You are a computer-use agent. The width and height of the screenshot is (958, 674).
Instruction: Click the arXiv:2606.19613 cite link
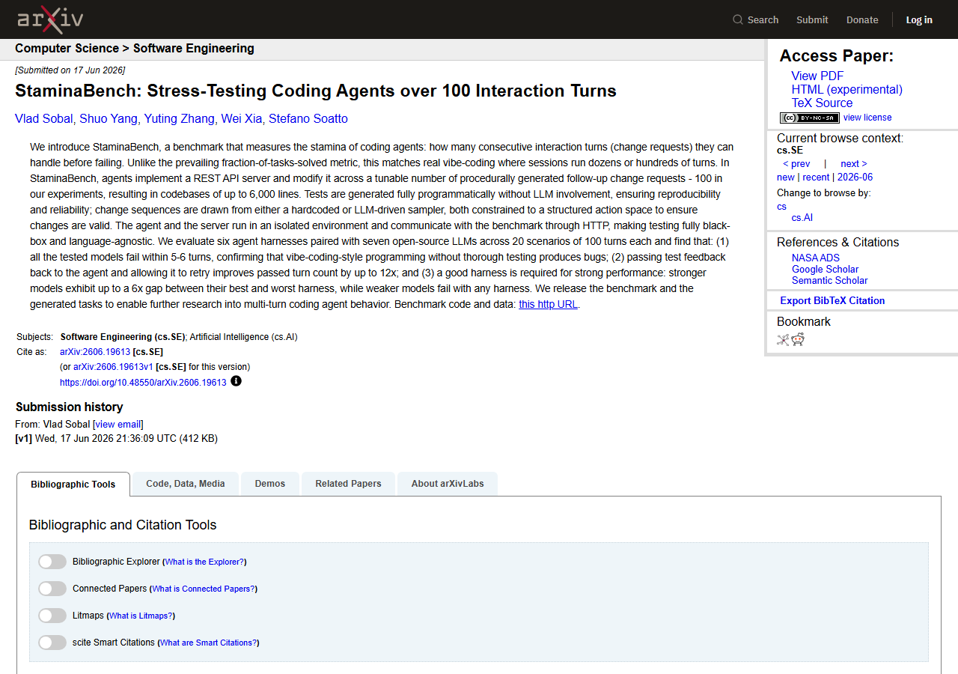click(95, 352)
